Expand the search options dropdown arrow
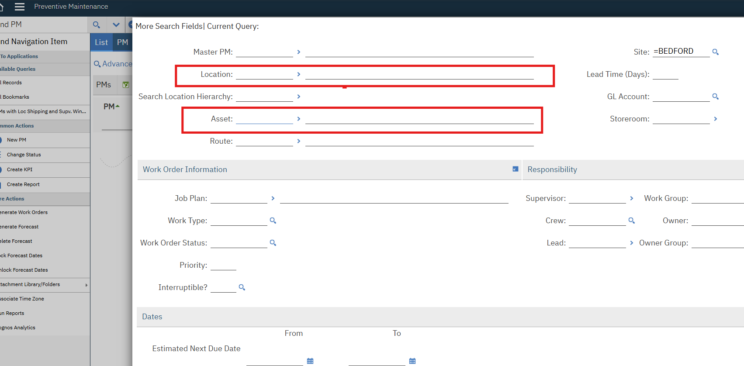Viewport: 744px width, 366px height. pyautogui.click(x=116, y=25)
